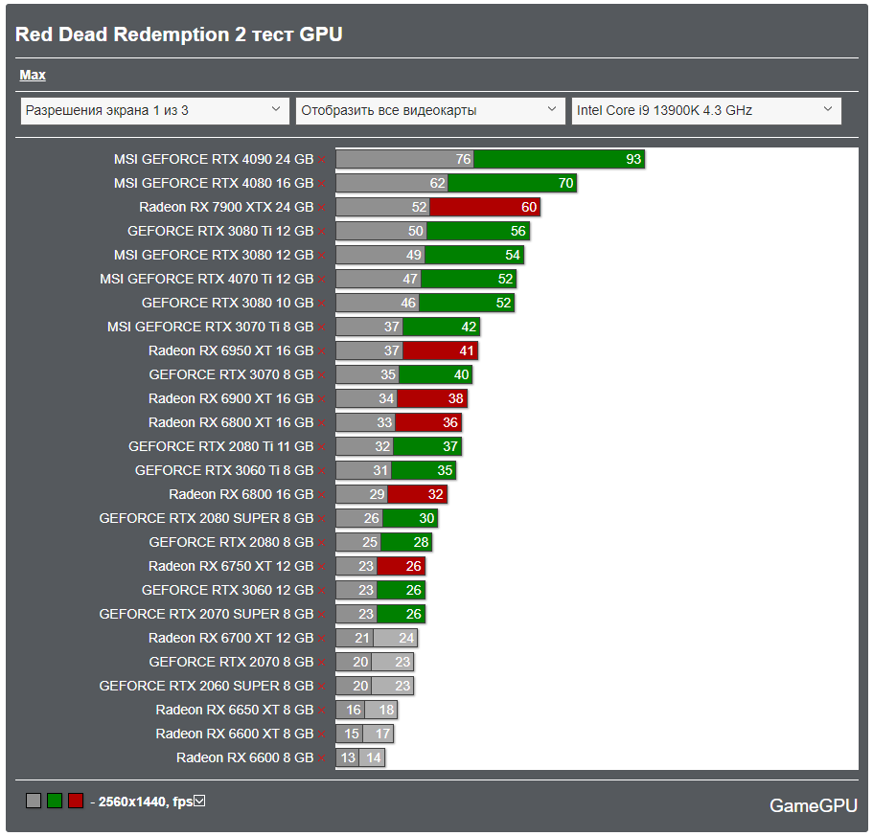
Task: Remove MSI GEFORCE RTX 4080 16 GB row
Action: (322, 184)
